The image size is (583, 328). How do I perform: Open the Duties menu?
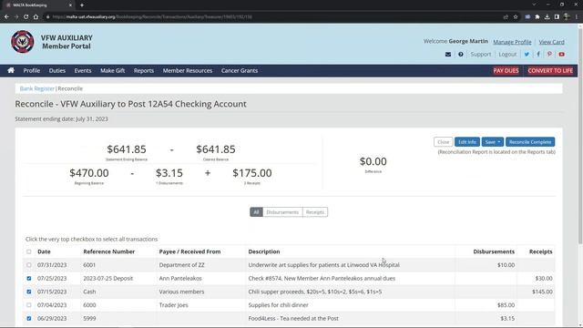coord(57,70)
